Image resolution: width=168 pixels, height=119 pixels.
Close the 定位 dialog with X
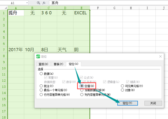point(160,57)
